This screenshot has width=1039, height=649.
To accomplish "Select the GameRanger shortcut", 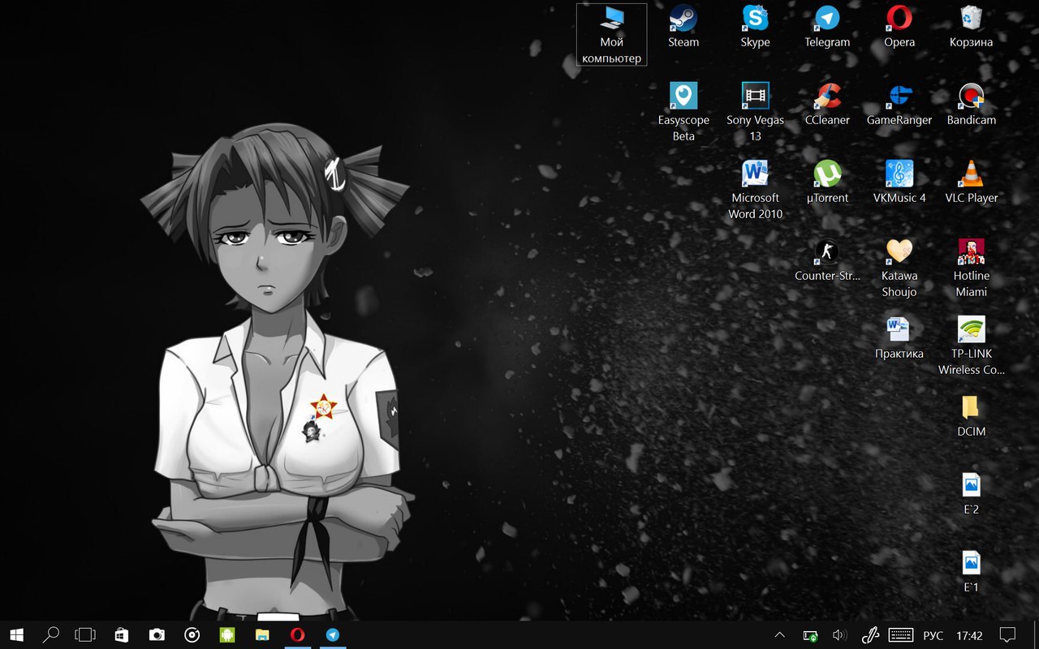I will (x=899, y=105).
